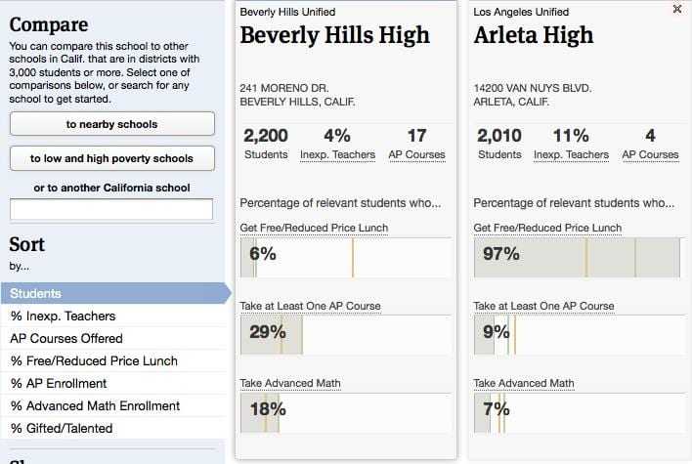
Task: Sort by % Inexp. Teachers
Action: (63, 316)
